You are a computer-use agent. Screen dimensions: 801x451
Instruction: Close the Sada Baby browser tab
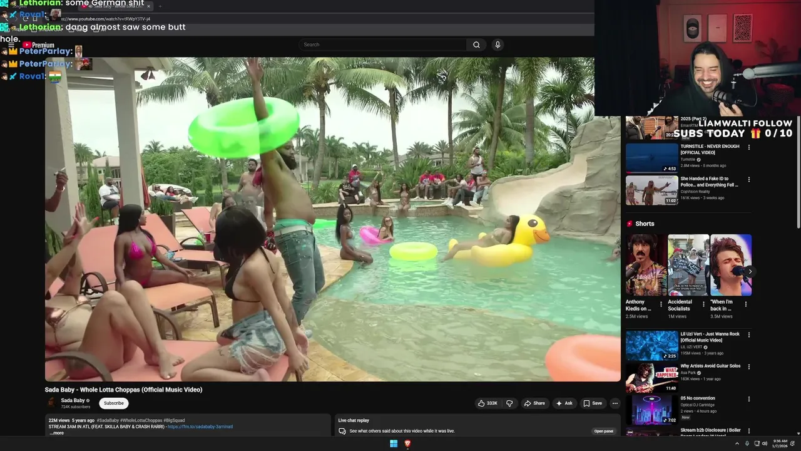[x=148, y=6]
